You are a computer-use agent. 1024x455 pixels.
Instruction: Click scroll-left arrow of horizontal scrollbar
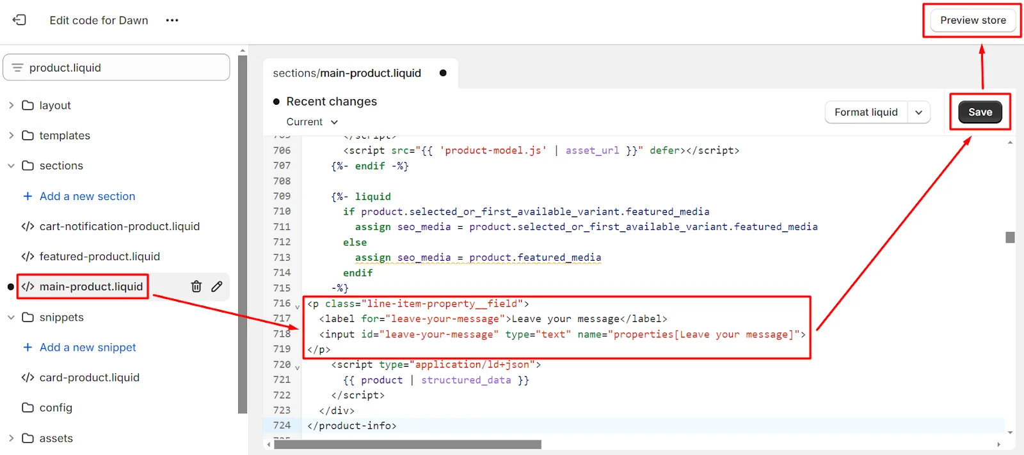click(x=268, y=445)
